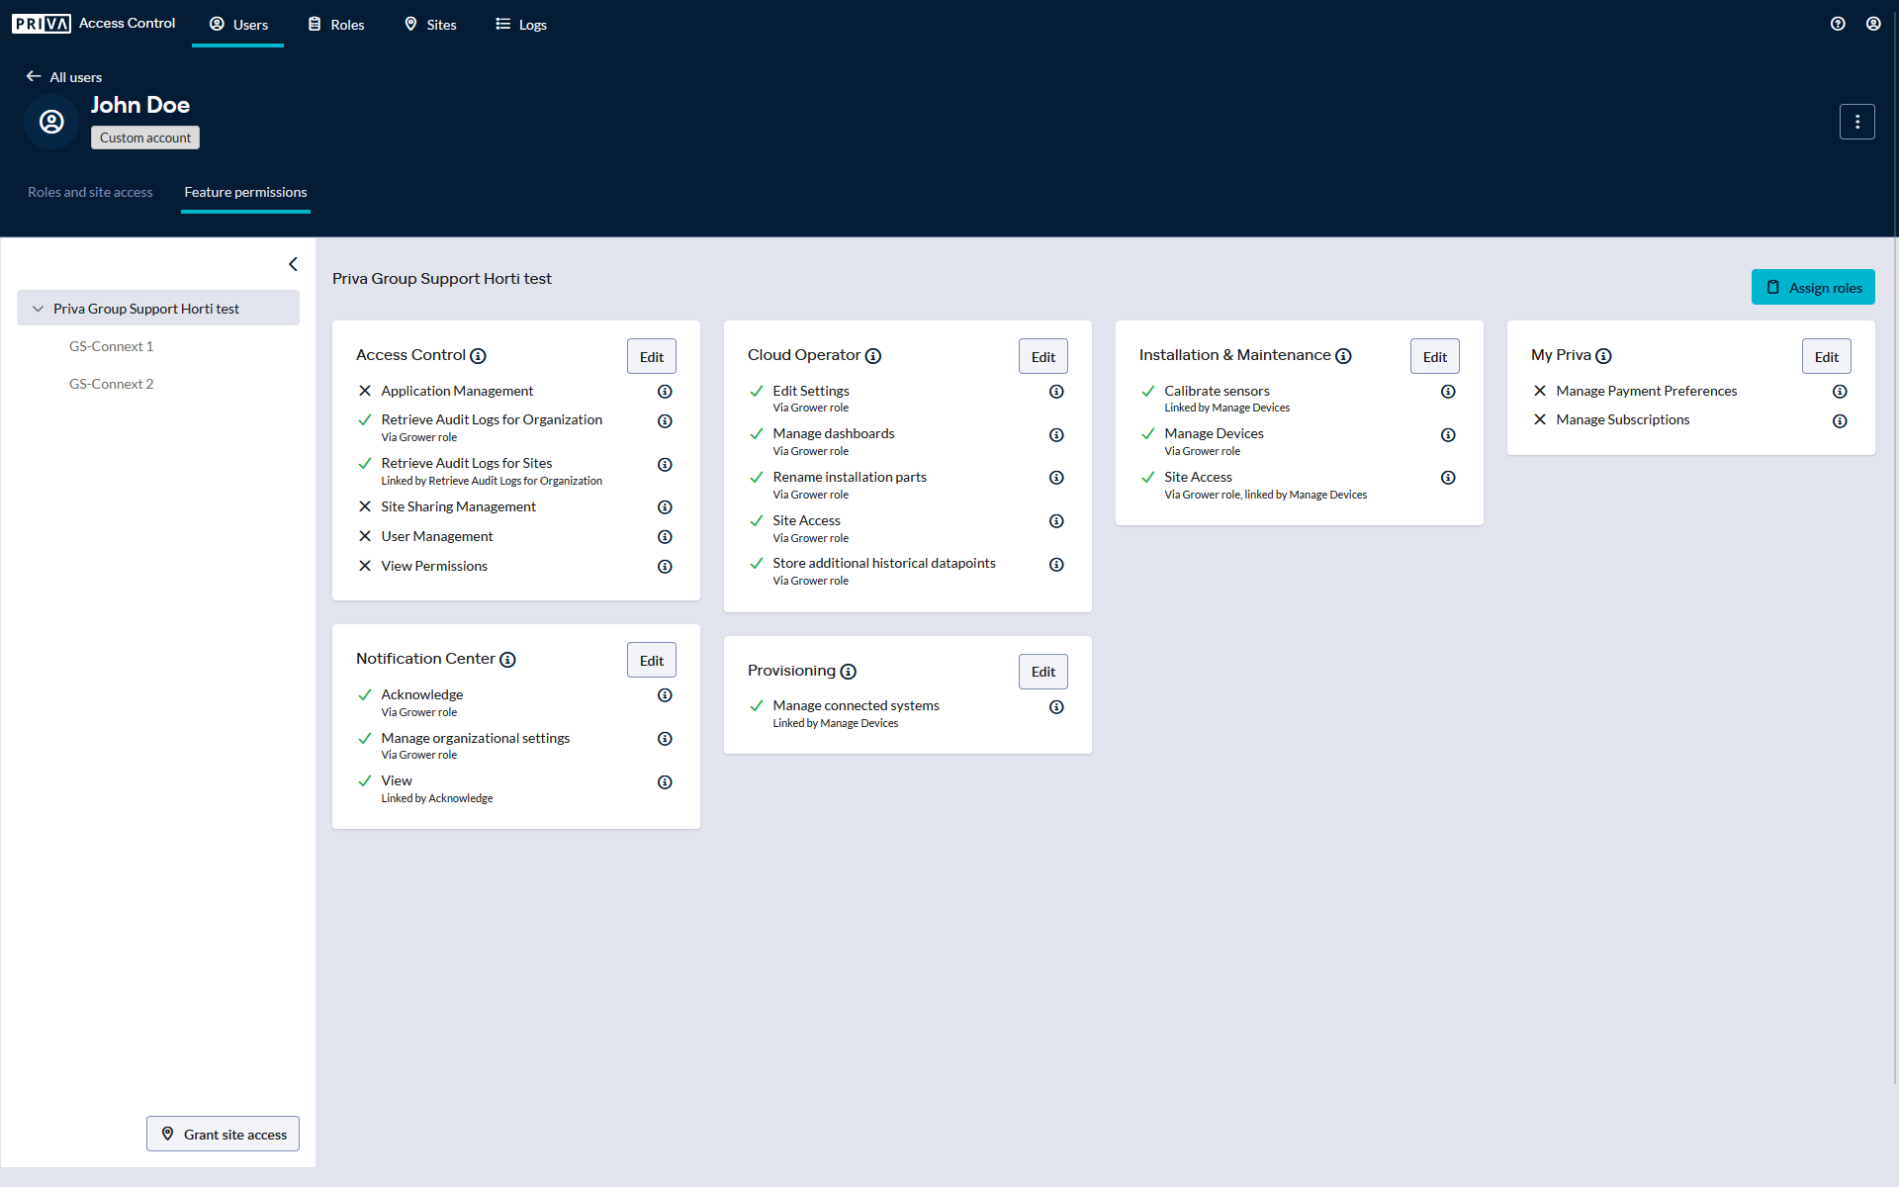Open the user profile icon in top bar

(1873, 24)
